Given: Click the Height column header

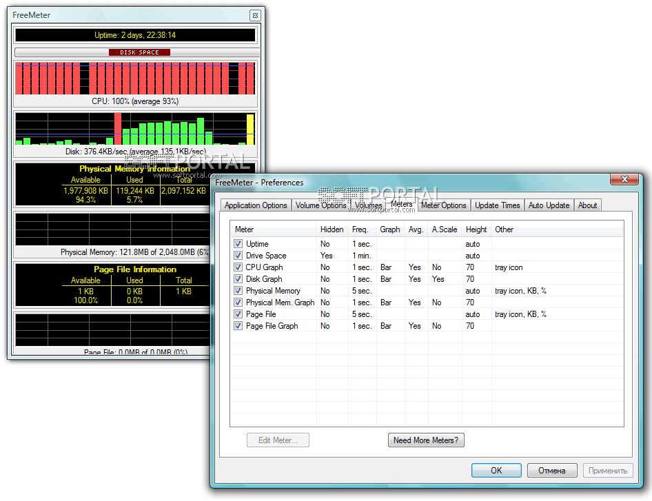Looking at the screenshot, I should pos(476,229).
